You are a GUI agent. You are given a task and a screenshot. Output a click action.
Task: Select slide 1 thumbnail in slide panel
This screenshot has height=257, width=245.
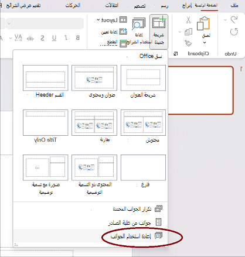click(200, 90)
